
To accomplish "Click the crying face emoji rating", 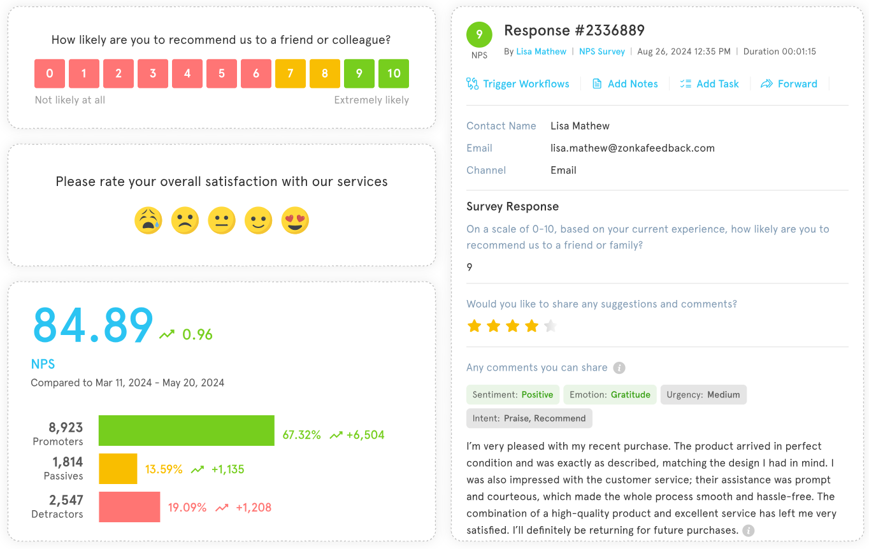I will click(x=148, y=220).
